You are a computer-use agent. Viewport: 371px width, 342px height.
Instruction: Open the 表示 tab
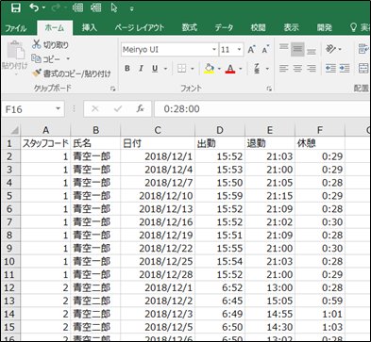291,27
